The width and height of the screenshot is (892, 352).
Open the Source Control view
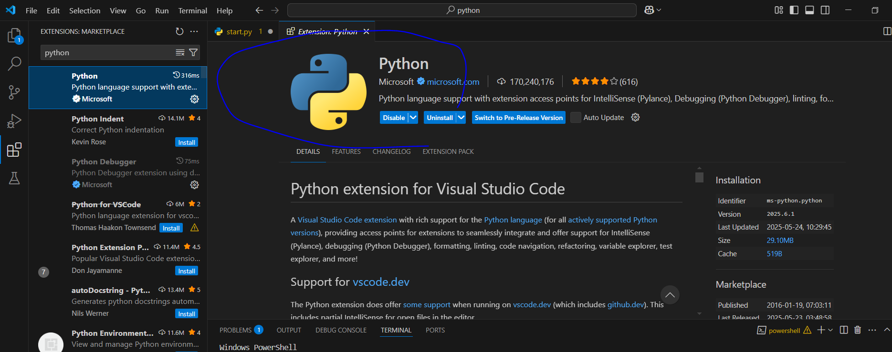(x=14, y=92)
